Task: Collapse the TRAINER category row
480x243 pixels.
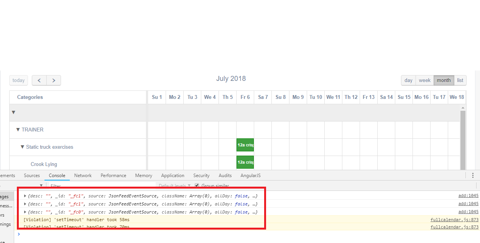Action: point(18,130)
